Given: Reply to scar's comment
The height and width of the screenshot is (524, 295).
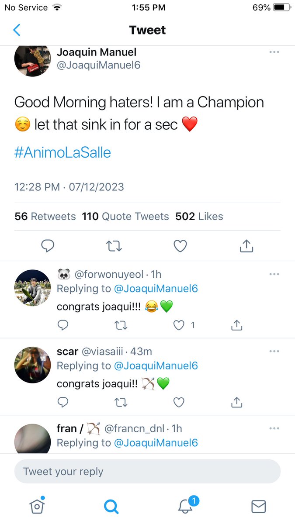Looking at the screenshot, I should 63,402.
